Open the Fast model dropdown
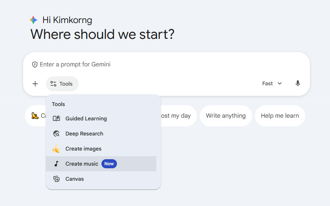The width and height of the screenshot is (330, 206). (272, 83)
